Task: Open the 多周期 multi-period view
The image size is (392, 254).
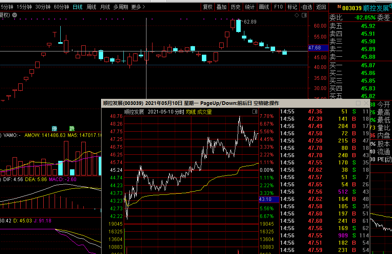Action: [x=121, y=7]
